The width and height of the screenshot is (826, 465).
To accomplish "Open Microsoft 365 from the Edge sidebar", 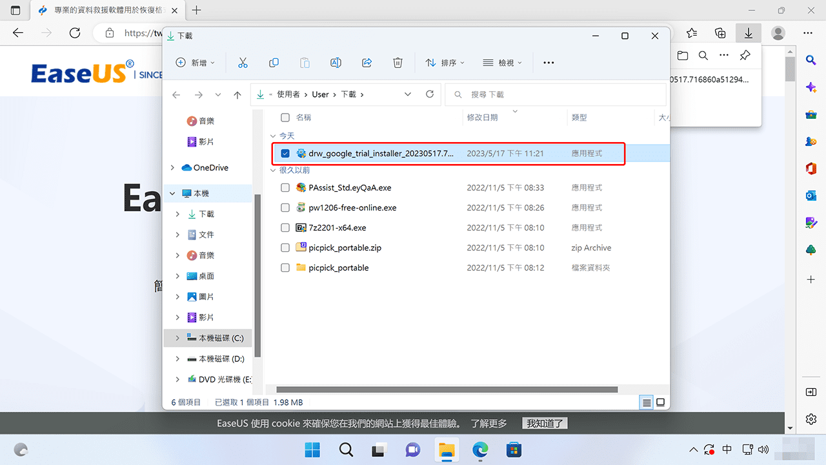I will [x=811, y=169].
